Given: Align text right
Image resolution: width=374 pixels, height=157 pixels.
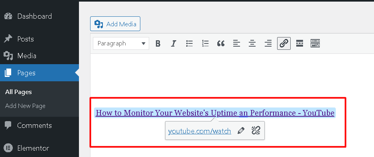Looking at the screenshot, I should click(x=268, y=43).
